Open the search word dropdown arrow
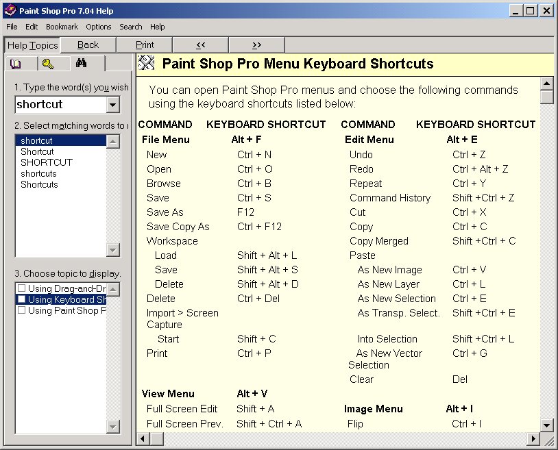Image resolution: width=558 pixels, height=450 pixels. click(x=113, y=105)
